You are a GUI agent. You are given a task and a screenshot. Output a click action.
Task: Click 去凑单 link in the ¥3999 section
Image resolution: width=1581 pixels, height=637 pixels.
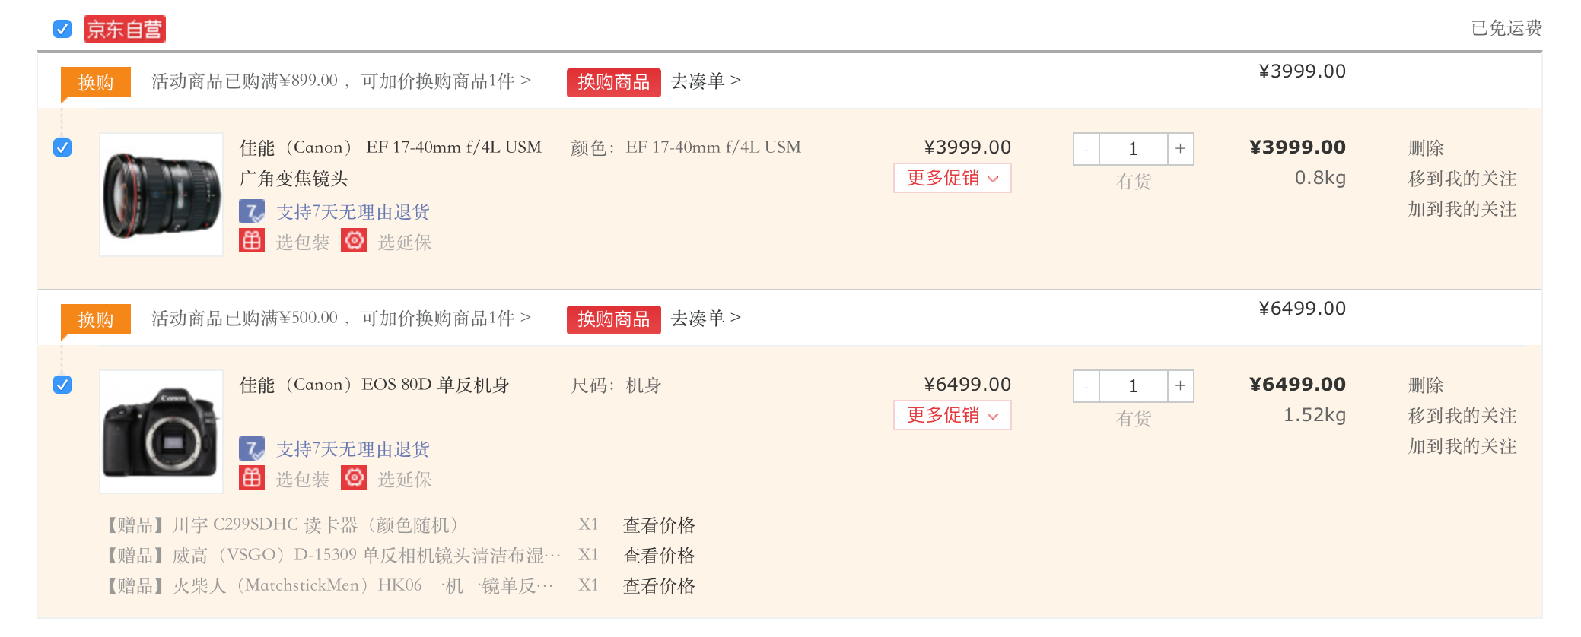tap(705, 81)
